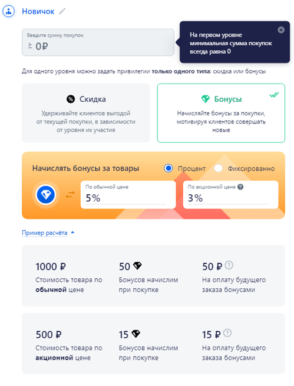The height and width of the screenshot is (386, 294).
Task: Click the Новичок level title
Action: 38,11
